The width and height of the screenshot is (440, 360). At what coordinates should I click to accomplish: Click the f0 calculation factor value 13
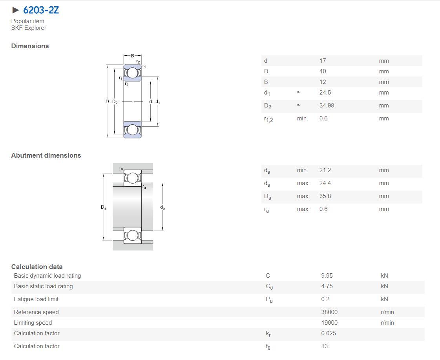[325, 346]
